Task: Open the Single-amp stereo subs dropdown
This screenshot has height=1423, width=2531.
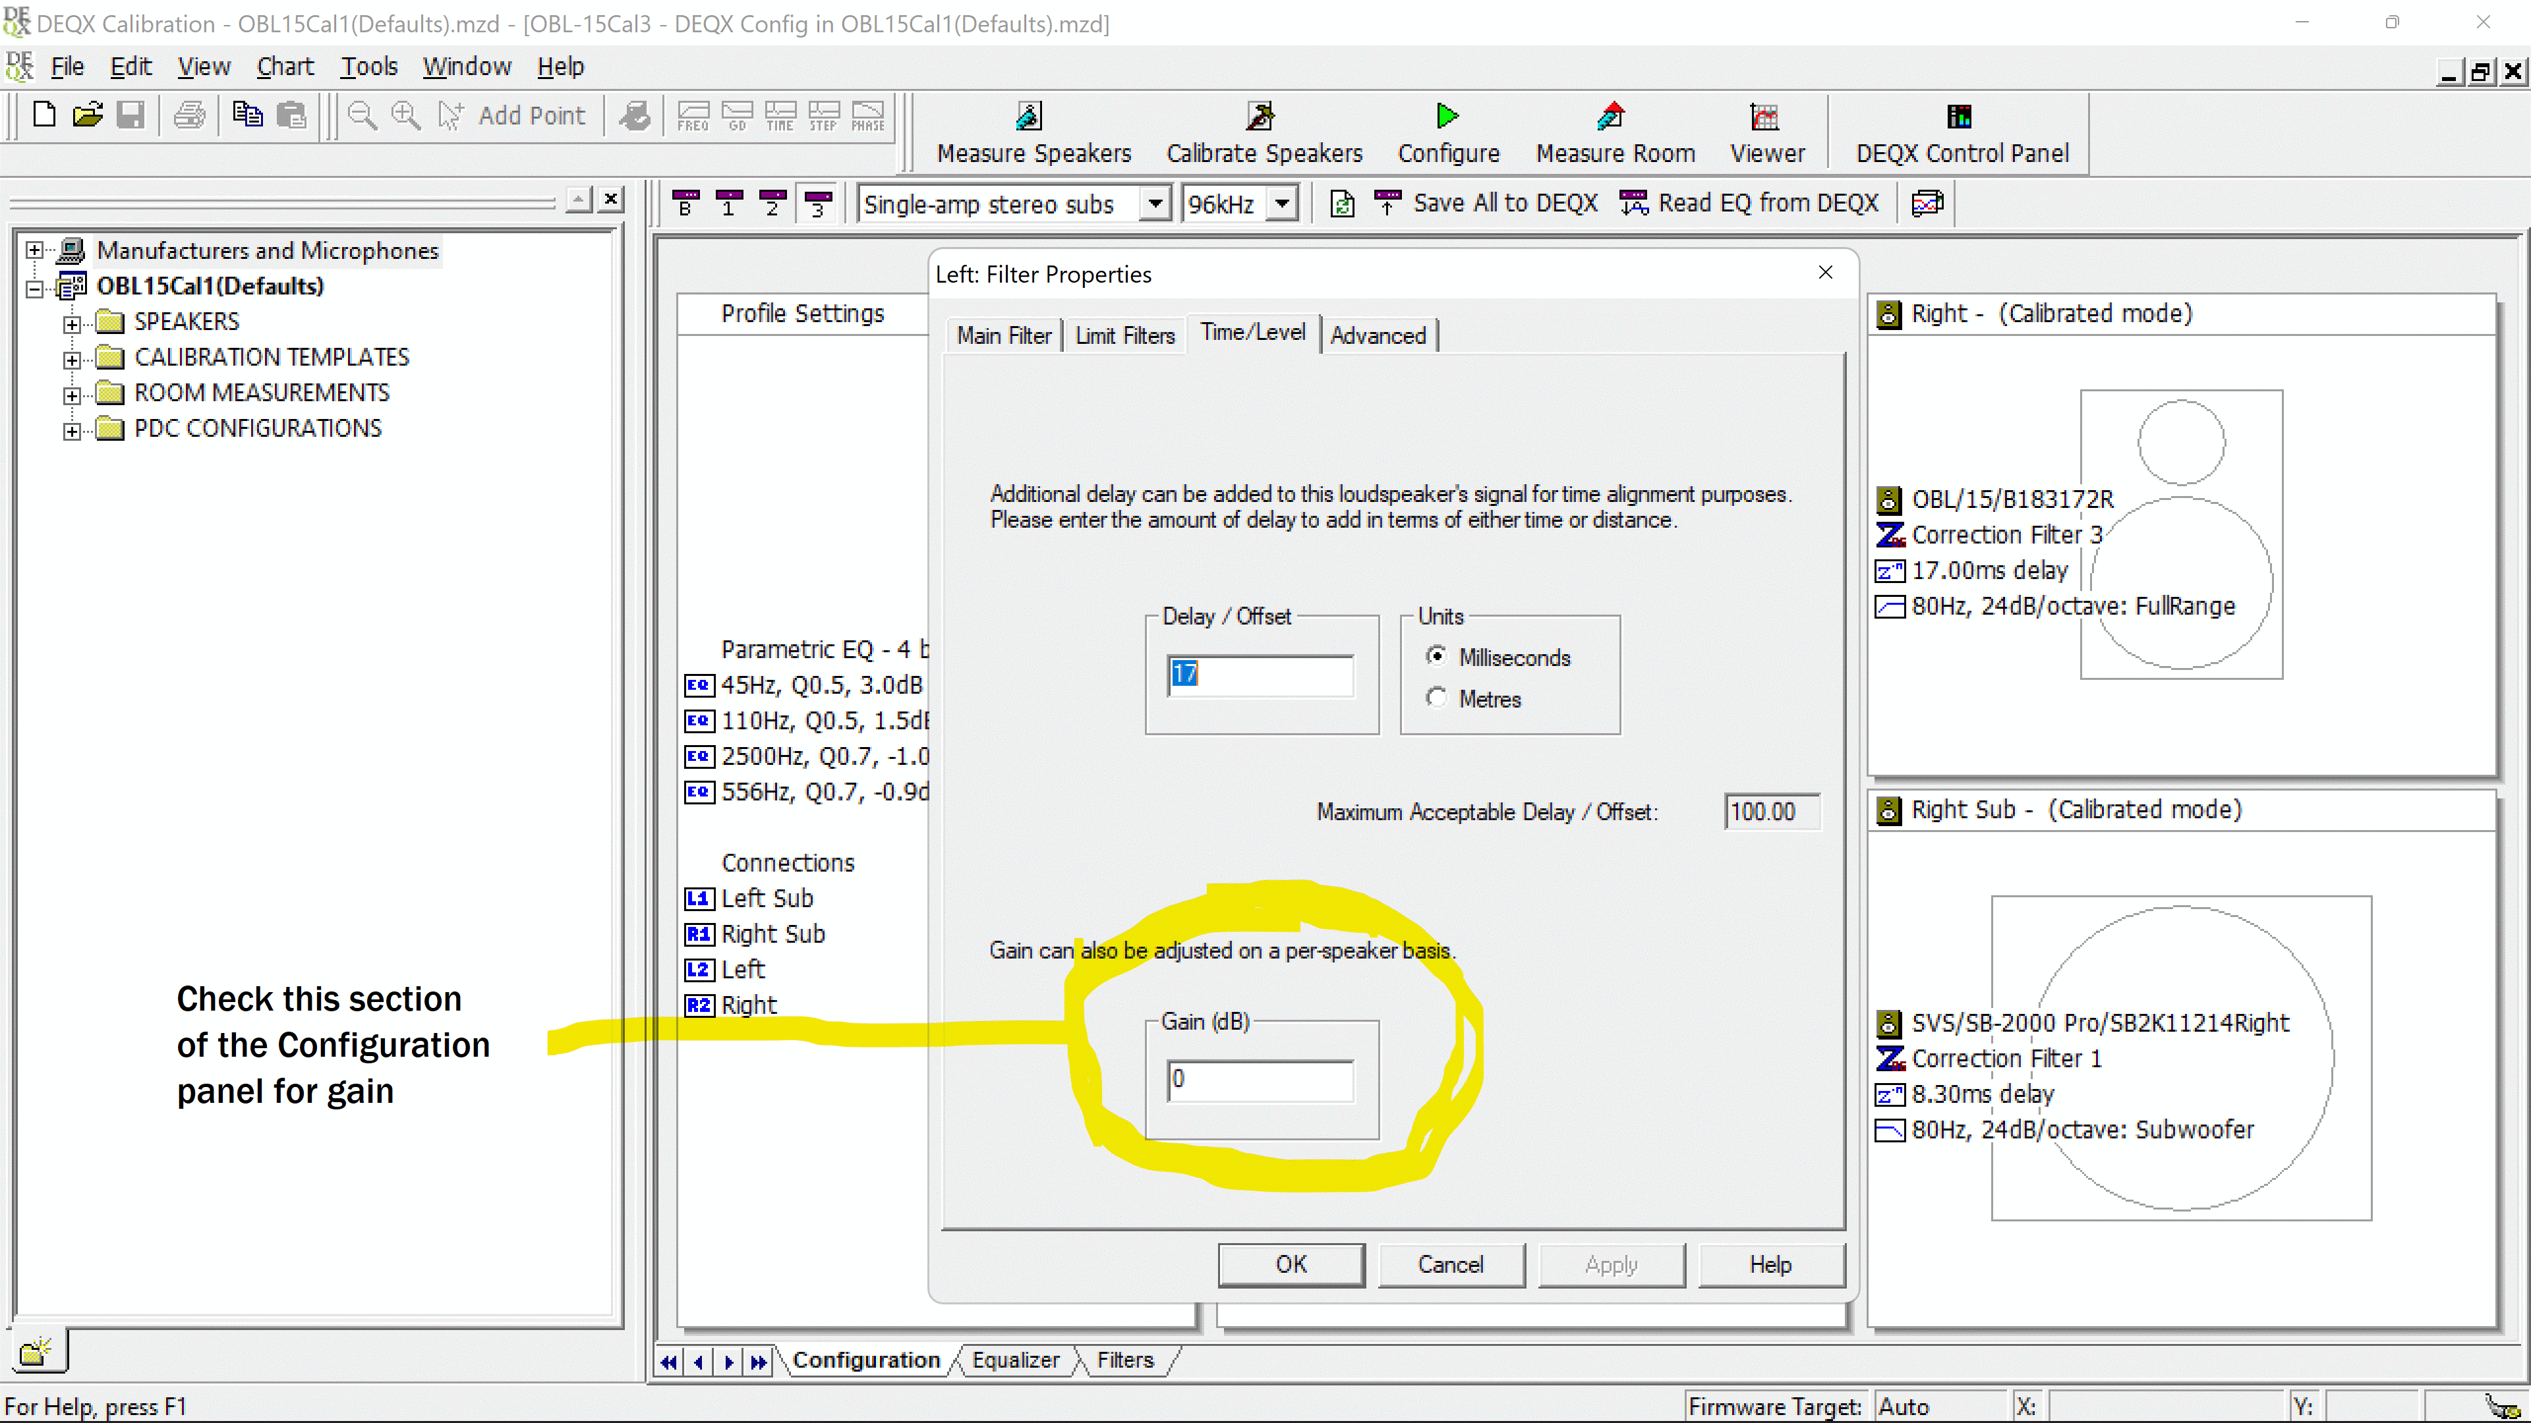Action: click(x=1155, y=204)
